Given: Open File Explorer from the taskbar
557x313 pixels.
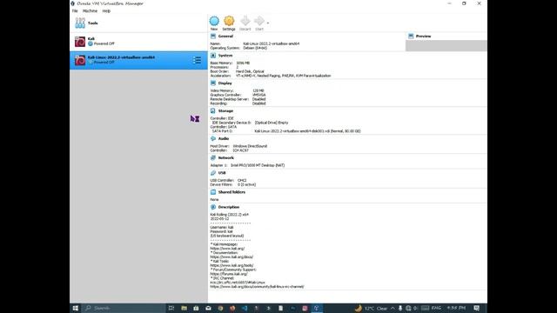Looking at the screenshot, I should 184,308.
